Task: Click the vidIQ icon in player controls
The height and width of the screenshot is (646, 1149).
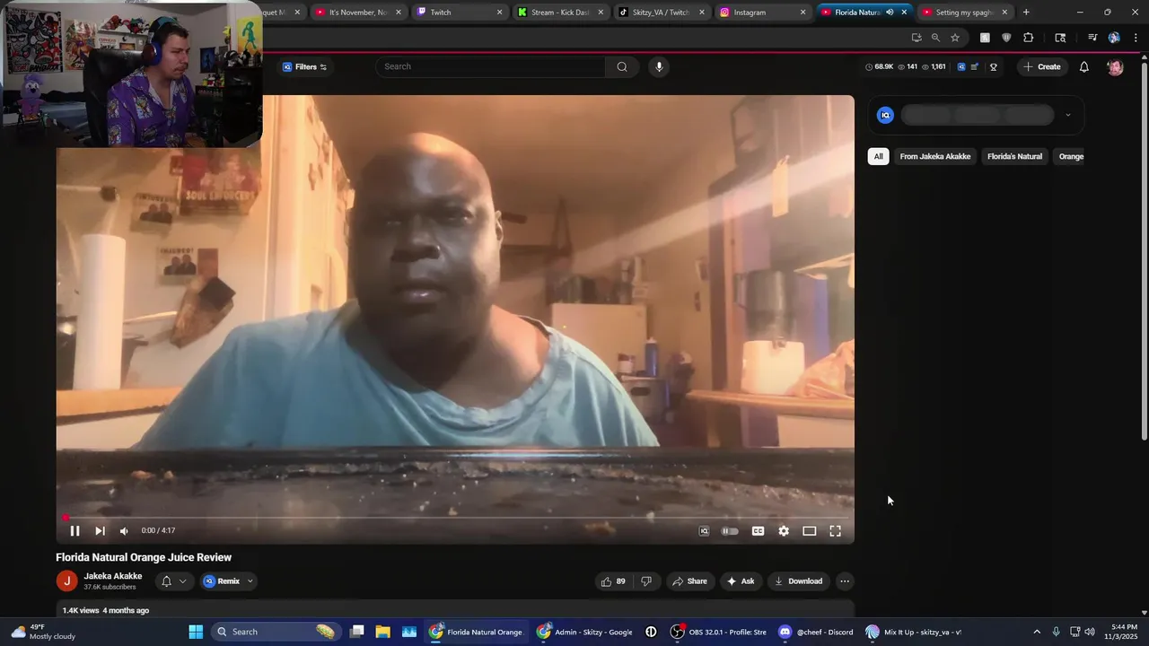Action: coord(704,531)
